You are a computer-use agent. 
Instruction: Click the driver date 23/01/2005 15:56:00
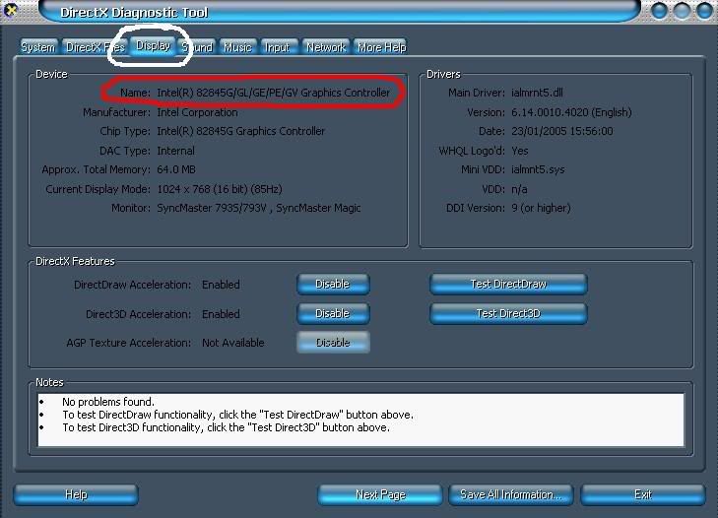[x=562, y=131]
